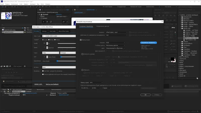The height and width of the screenshot is (113, 201).
Task: Select the Hand tool in the toolbar
Action: pyautogui.click(x=6, y=7)
